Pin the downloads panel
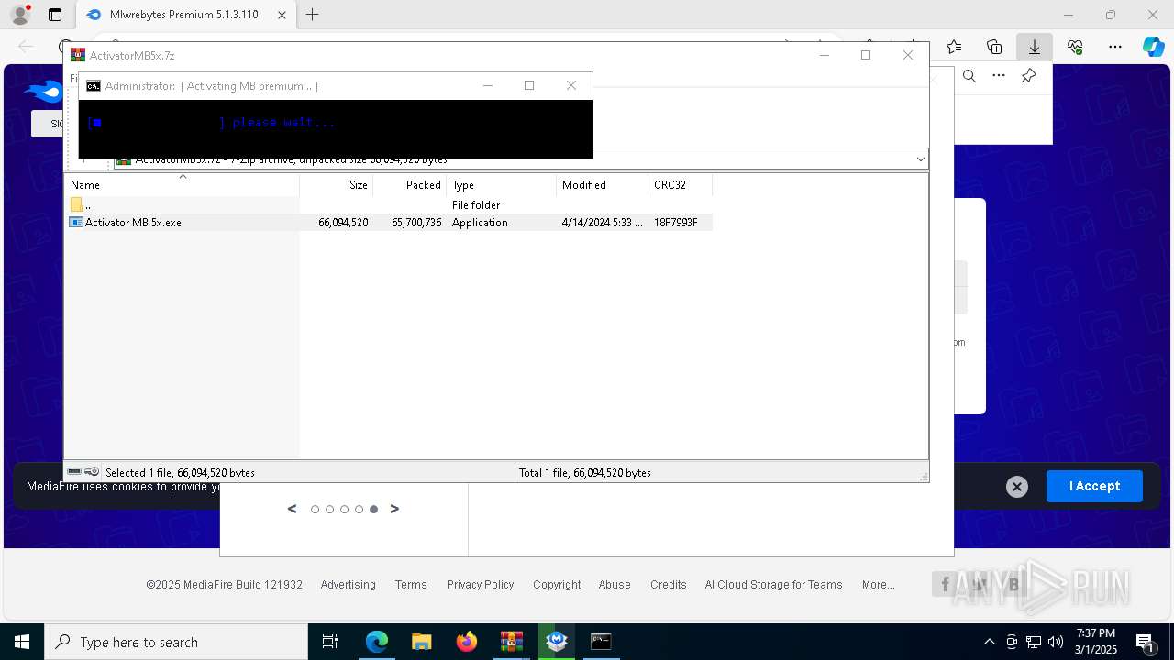The image size is (1174, 660). (1028, 76)
